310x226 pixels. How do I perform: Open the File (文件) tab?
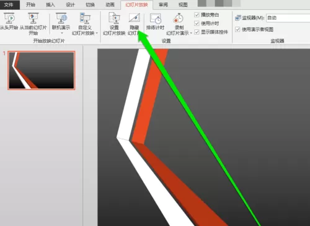pos(9,5)
